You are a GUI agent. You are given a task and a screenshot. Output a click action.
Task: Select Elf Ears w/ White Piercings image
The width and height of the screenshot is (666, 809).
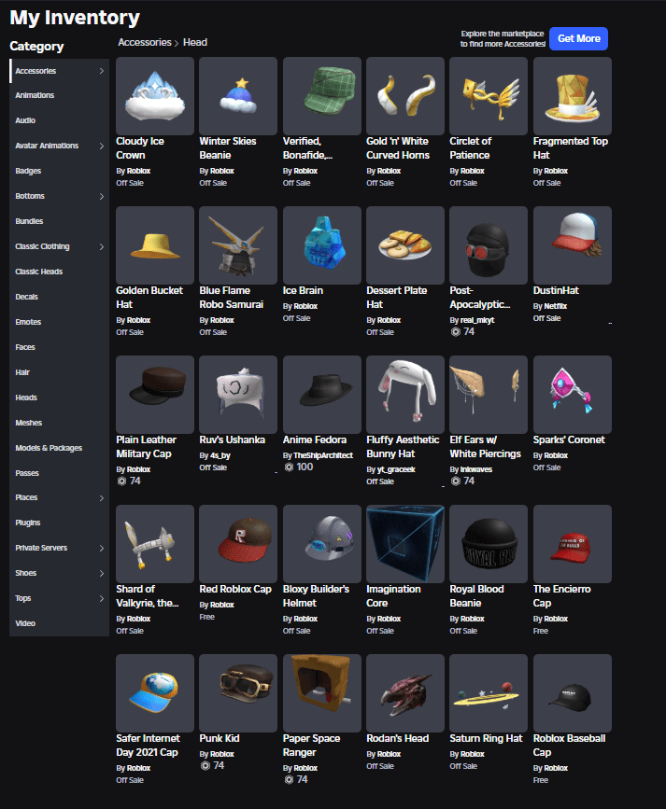489,395
